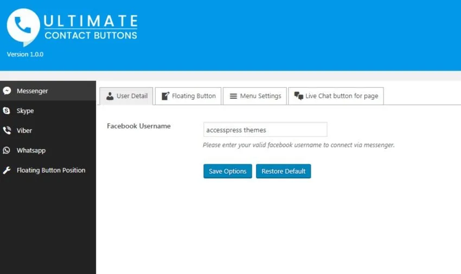This screenshot has height=274, width=461.
Task: Switch to the Menu Settings tab
Action: 255,96
